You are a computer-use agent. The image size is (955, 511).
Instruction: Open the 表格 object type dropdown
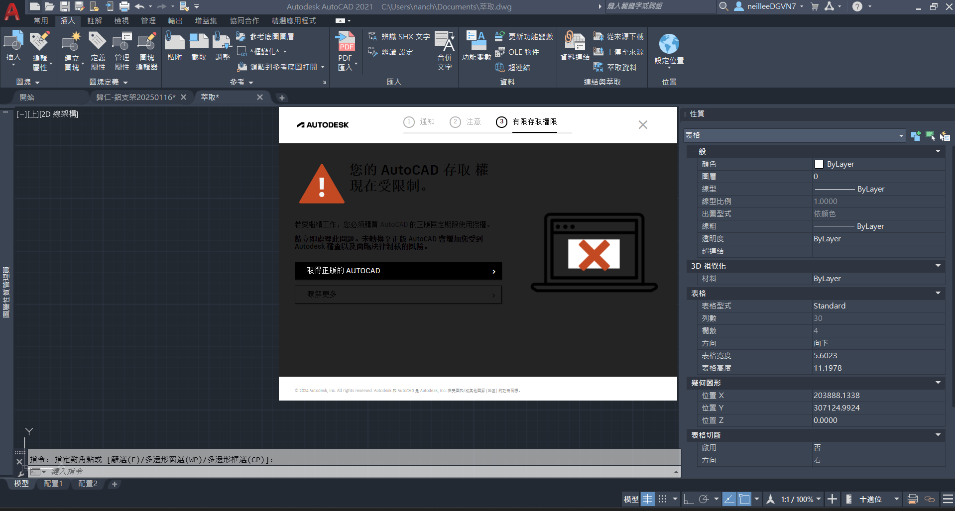(795, 135)
